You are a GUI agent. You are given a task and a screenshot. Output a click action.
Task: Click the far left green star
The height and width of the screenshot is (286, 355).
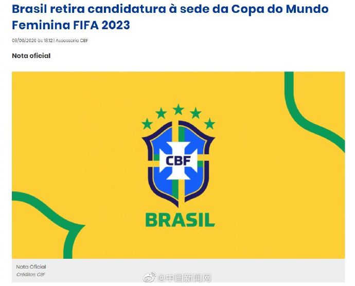(147, 123)
